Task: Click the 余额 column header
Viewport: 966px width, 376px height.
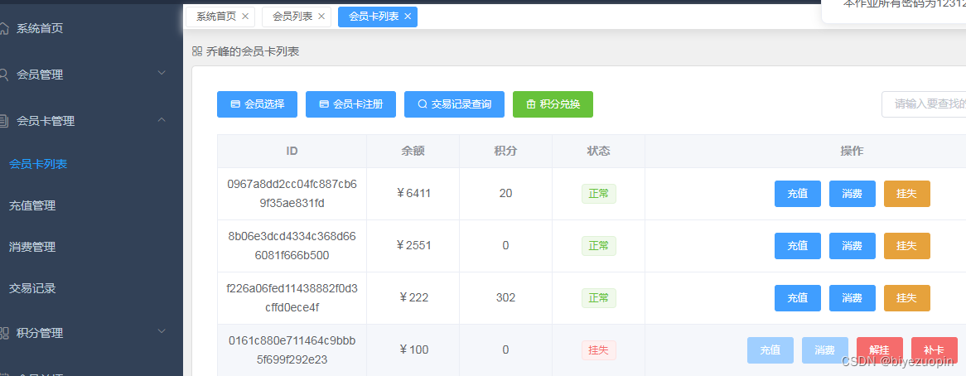Action: click(x=413, y=152)
